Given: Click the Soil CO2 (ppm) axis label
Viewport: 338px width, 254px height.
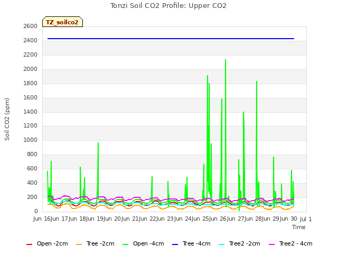Looking at the screenshot, I should pyautogui.click(x=7, y=119).
